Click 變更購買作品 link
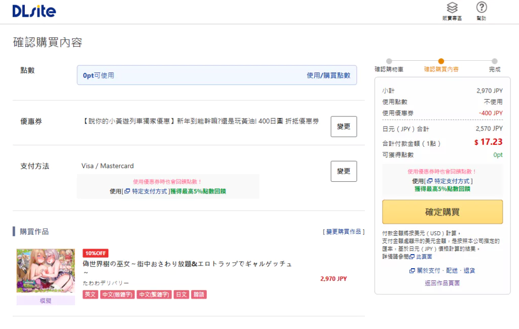The image size is (519, 329). pyautogui.click(x=344, y=231)
